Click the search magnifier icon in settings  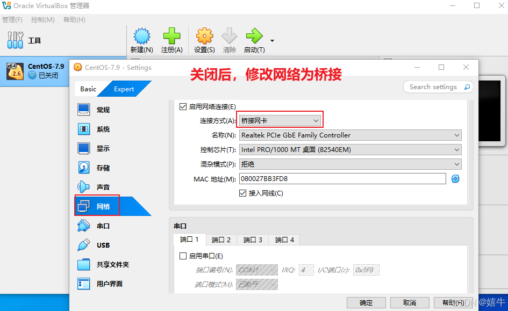[x=467, y=86]
